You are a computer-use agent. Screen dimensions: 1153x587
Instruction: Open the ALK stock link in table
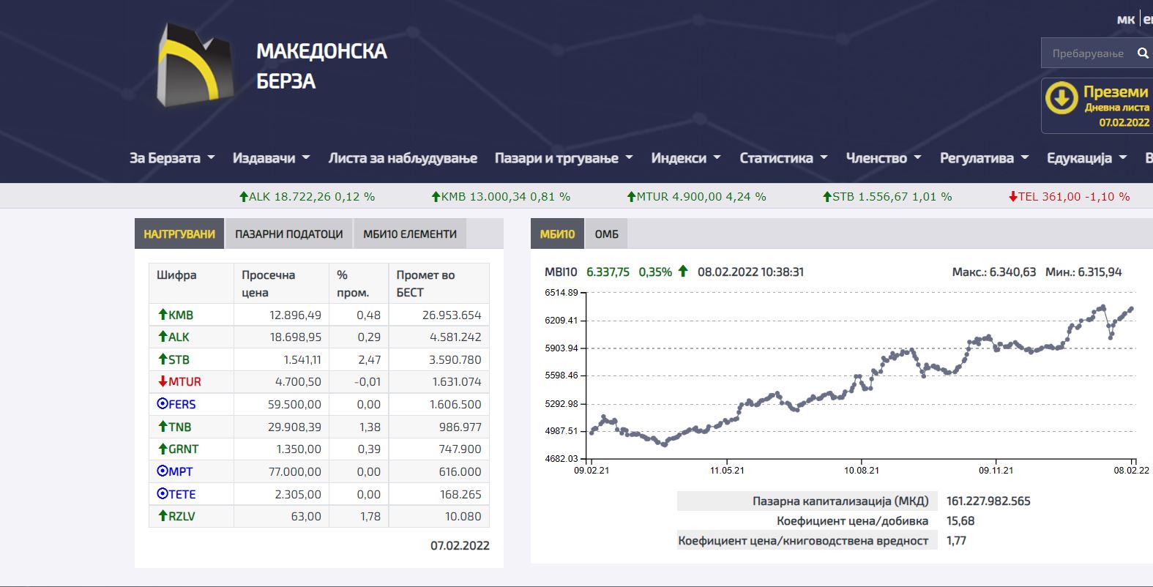(x=179, y=337)
